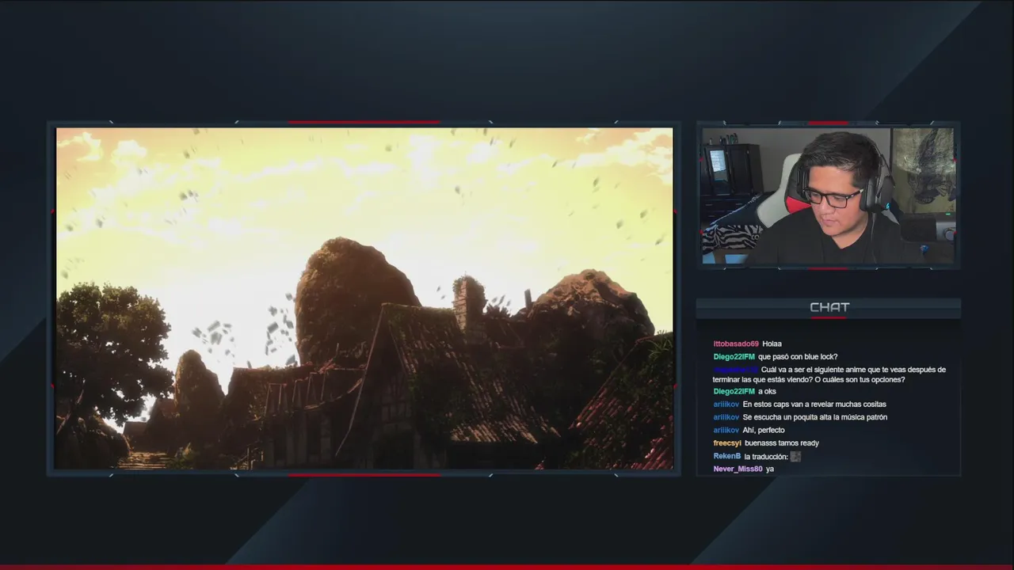Click ariiikov's name beside 'Se escucha' message
Viewport: 1014px width, 570px height.
coord(726,417)
